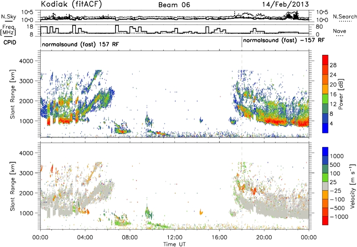Click the 'Freq. [MHz]' axis label
The height and width of the screenshot is (247, 357).
[9, 30]
